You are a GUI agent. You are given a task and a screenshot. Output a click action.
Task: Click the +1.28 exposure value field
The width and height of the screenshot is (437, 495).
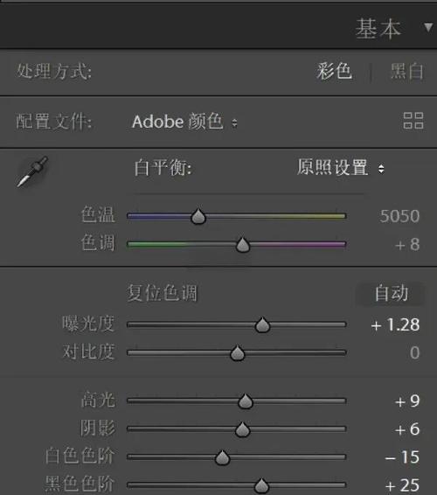pyautogui.click(x=395, y=324)
